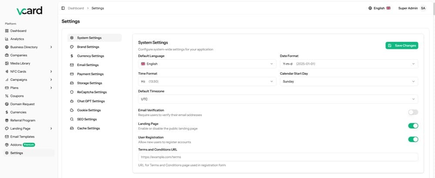Disable the Landing Page toggle
The image size is (435, 178).
click(413, 126)
